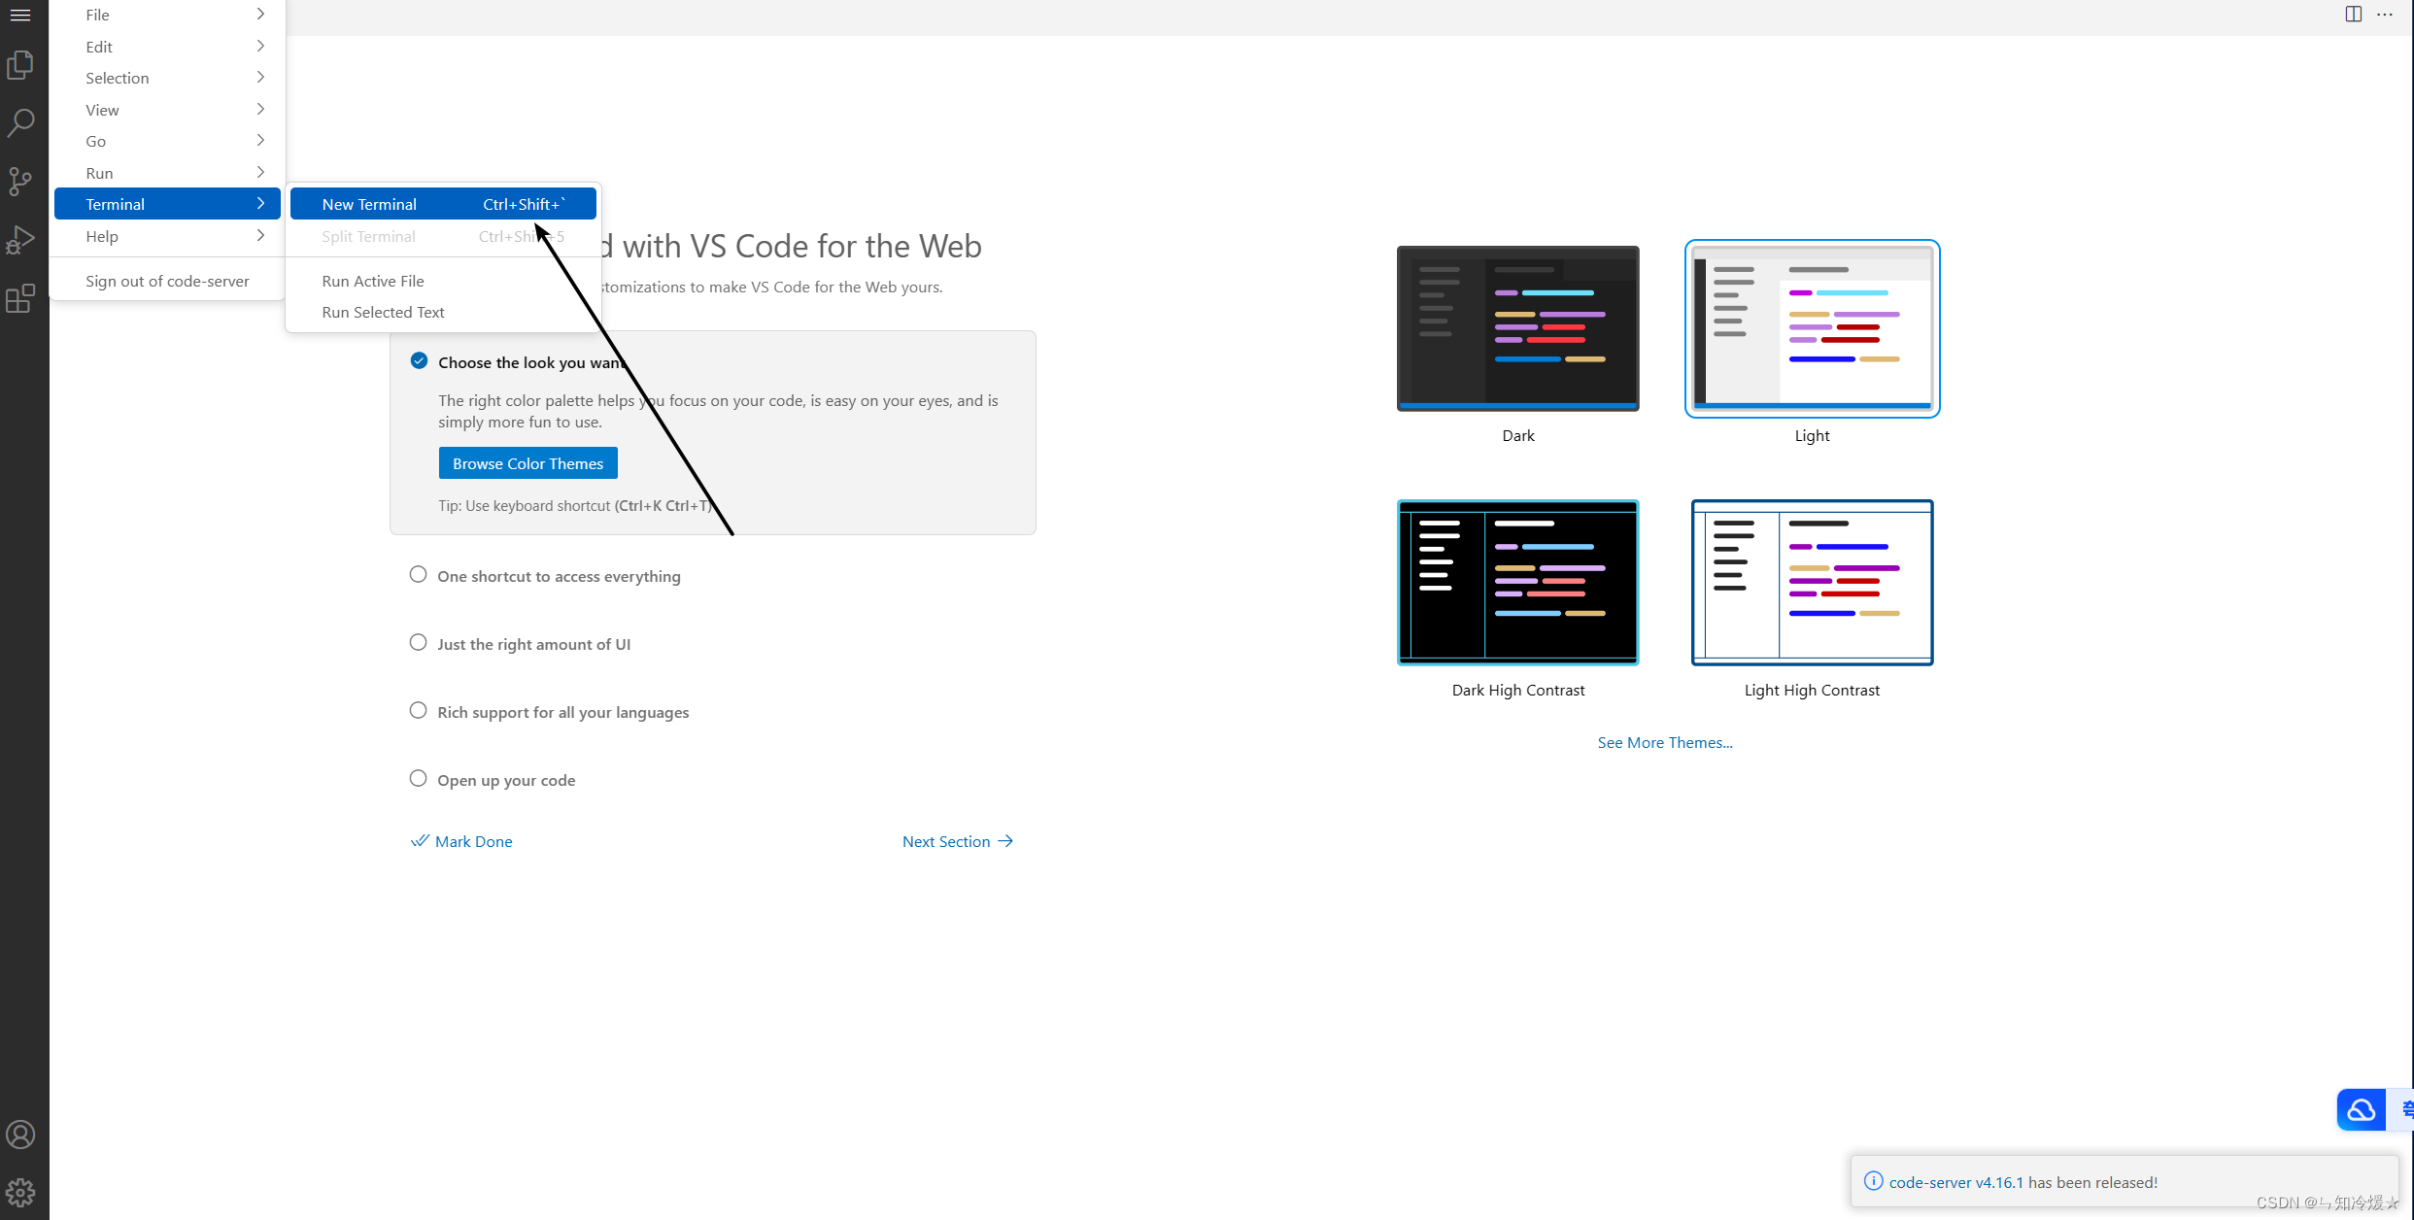Open the Manage gear icon
Screen dimensions: 2414x1220
tap(20, 1192)
